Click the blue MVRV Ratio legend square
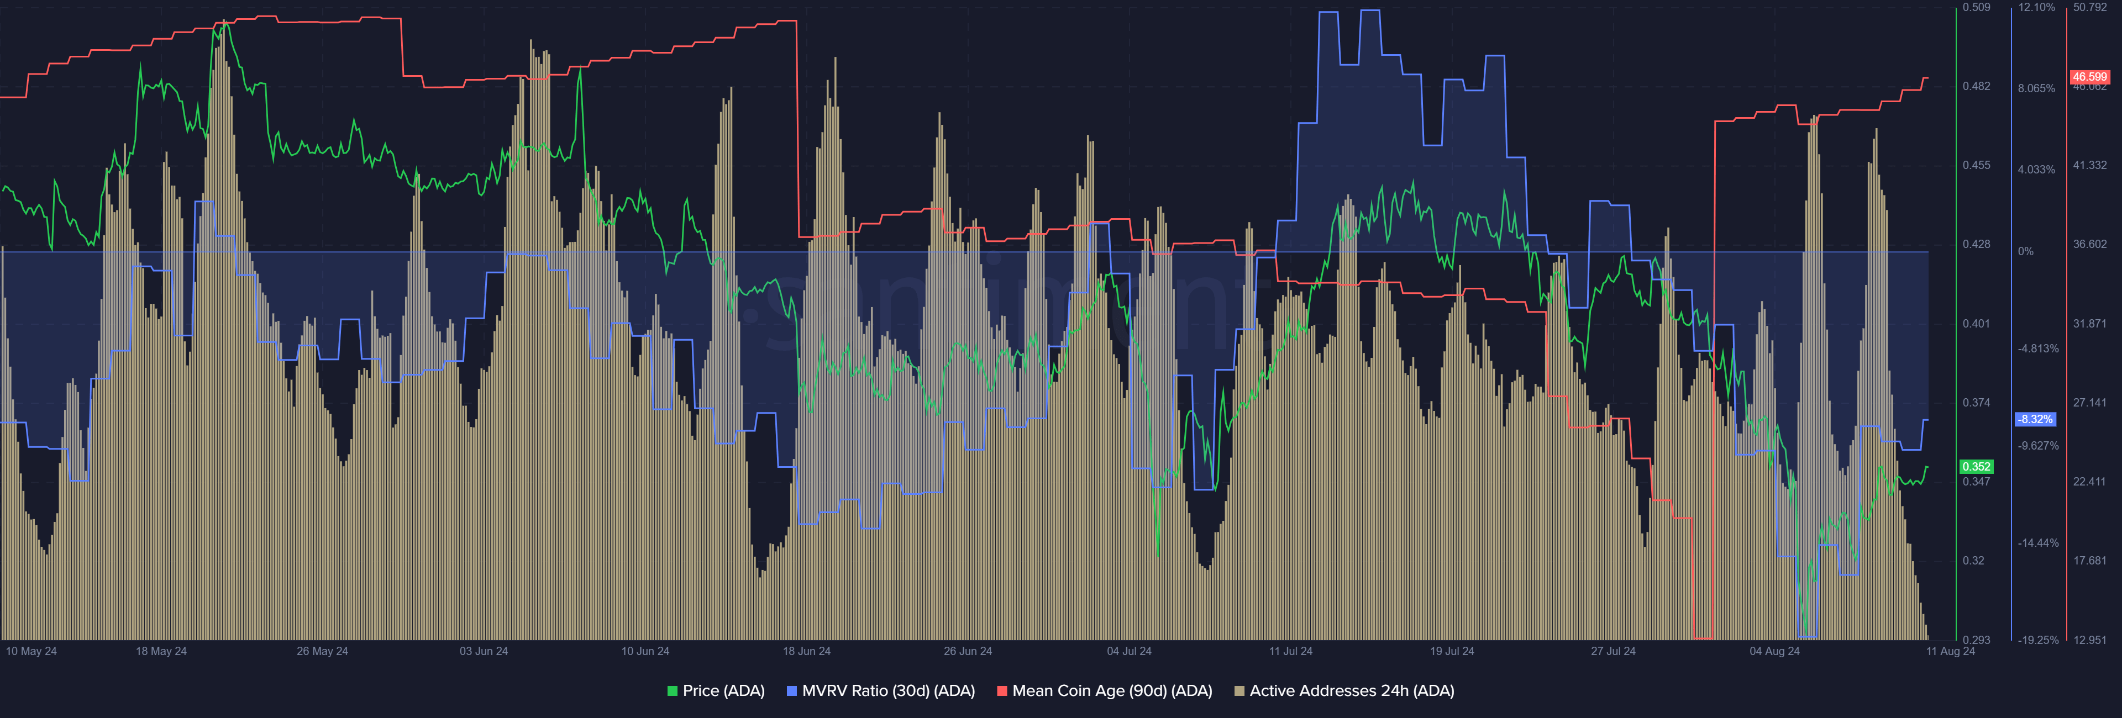This screenshot has height=718, width=2122. click(x=792, y=691)
